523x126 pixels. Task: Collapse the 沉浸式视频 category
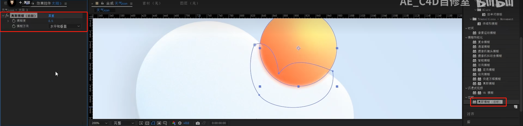(466, 88)
